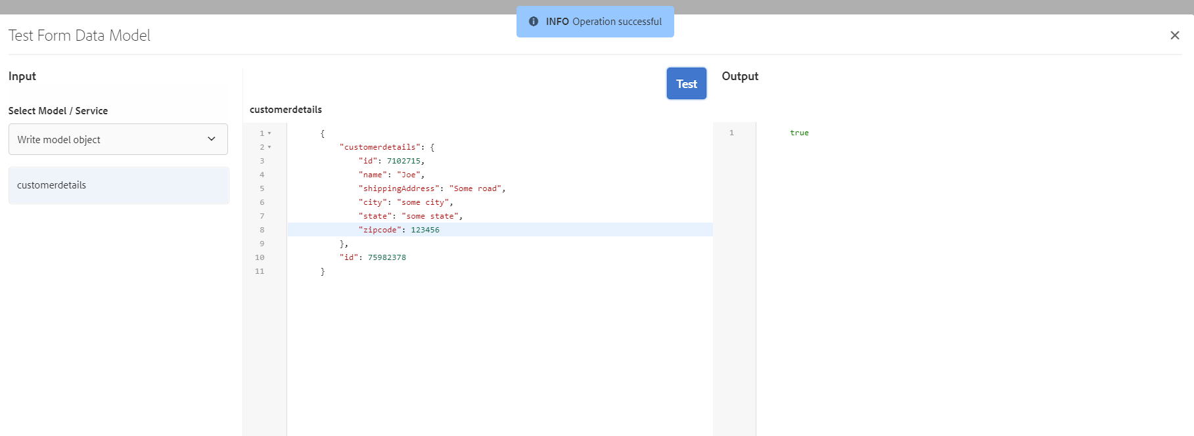
Task: Click the id value 7102715
Action: coord(403,161)
